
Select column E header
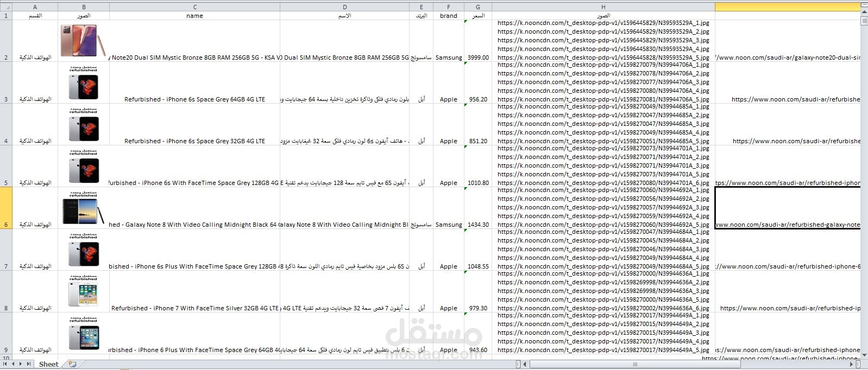point(422,7)
